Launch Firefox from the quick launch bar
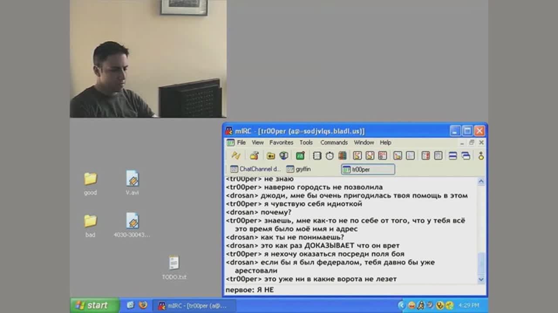This screenshot has width=558, height=313. [143, 305]
